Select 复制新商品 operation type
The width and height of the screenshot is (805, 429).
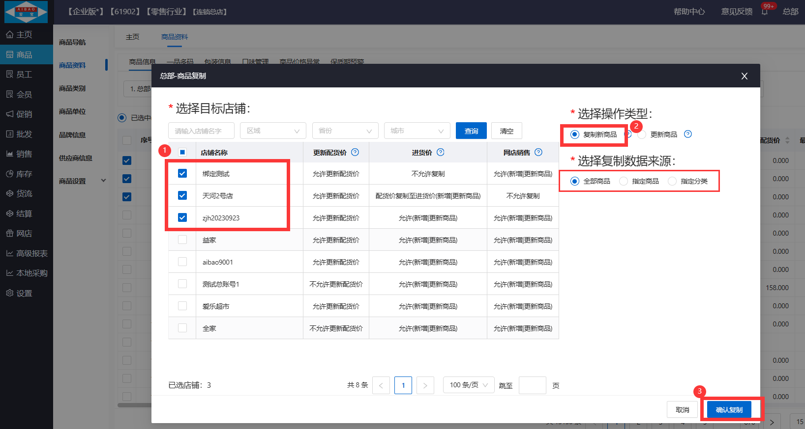[x=575, y=134]
